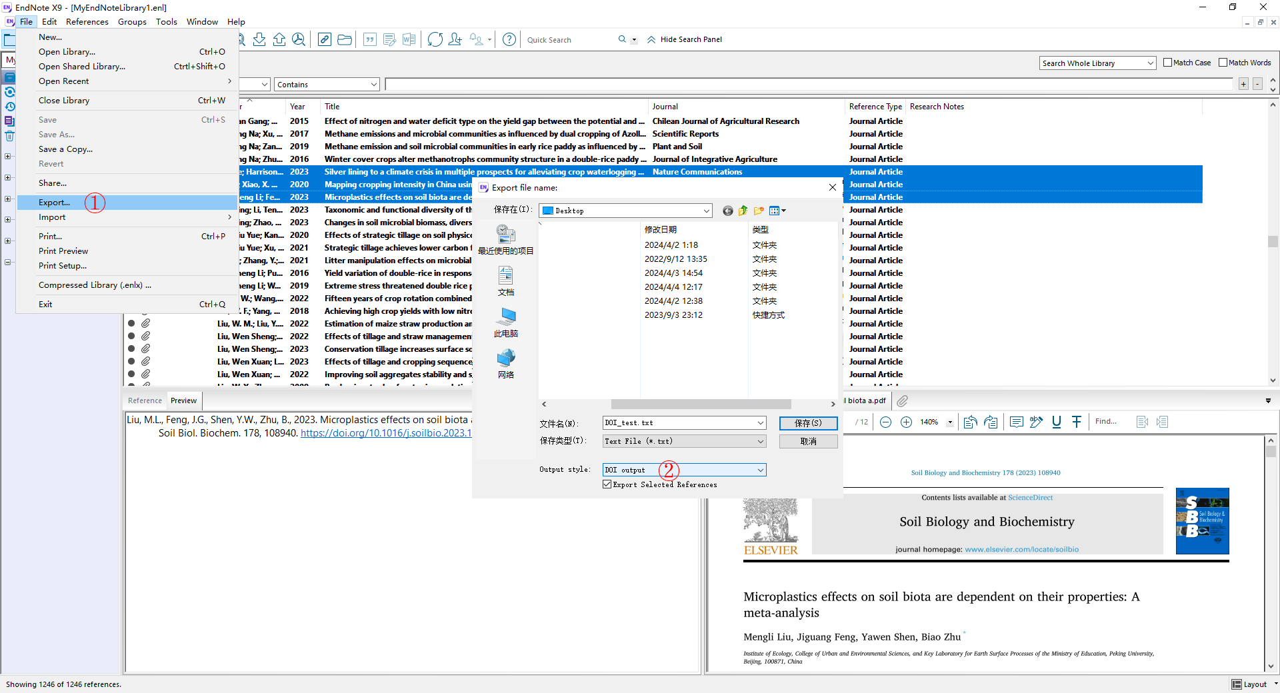Open the 140% PDF zoom level dropdown
1280x693 pixels.
950,422
